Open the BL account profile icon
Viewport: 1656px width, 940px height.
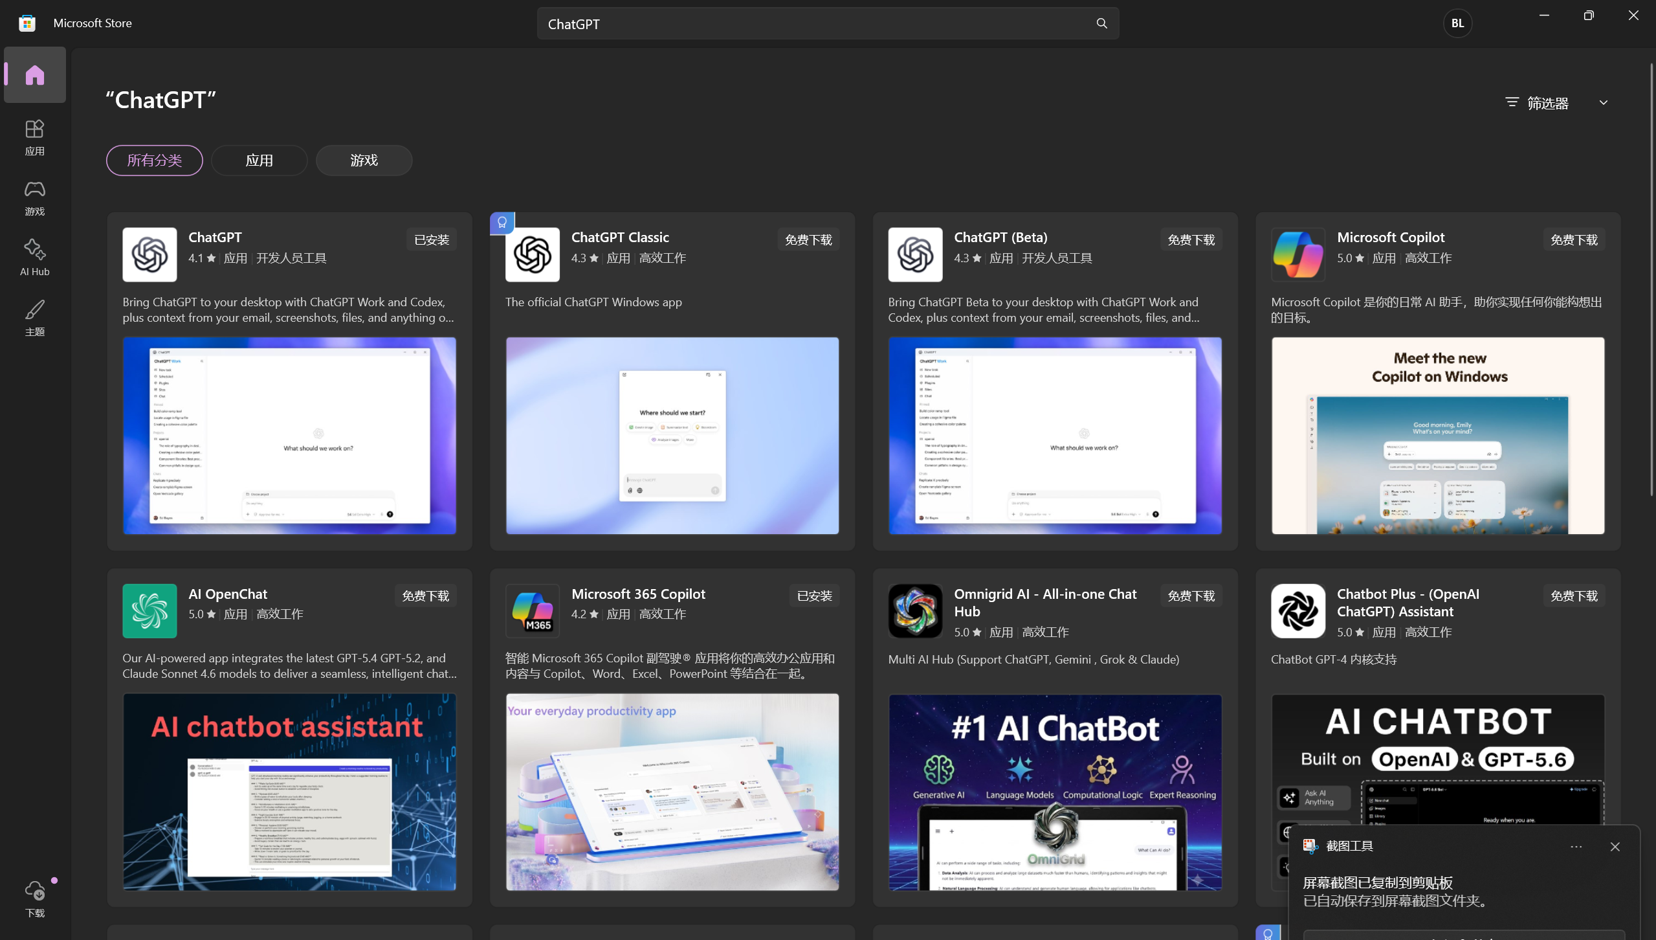tap(1457, 23)
